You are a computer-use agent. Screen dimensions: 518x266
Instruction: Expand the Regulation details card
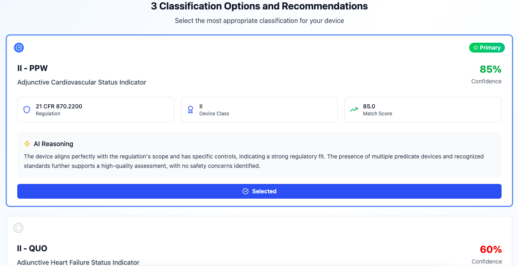point(96,109)
